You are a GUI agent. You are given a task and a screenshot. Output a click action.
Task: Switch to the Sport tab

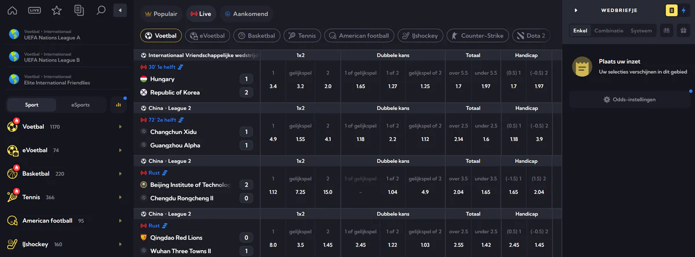click(x=32, y=105)
